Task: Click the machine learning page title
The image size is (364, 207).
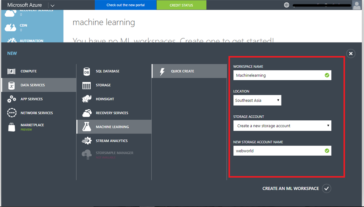Action: pos(104,22)
